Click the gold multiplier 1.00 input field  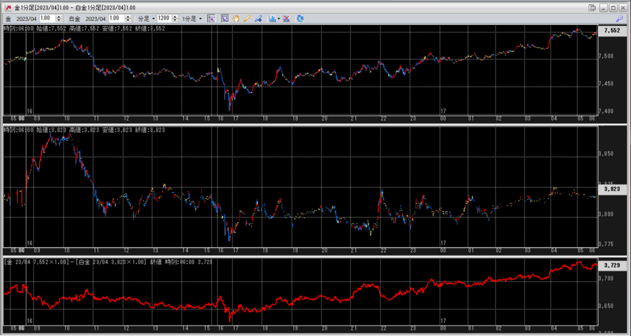coord(47,18)
